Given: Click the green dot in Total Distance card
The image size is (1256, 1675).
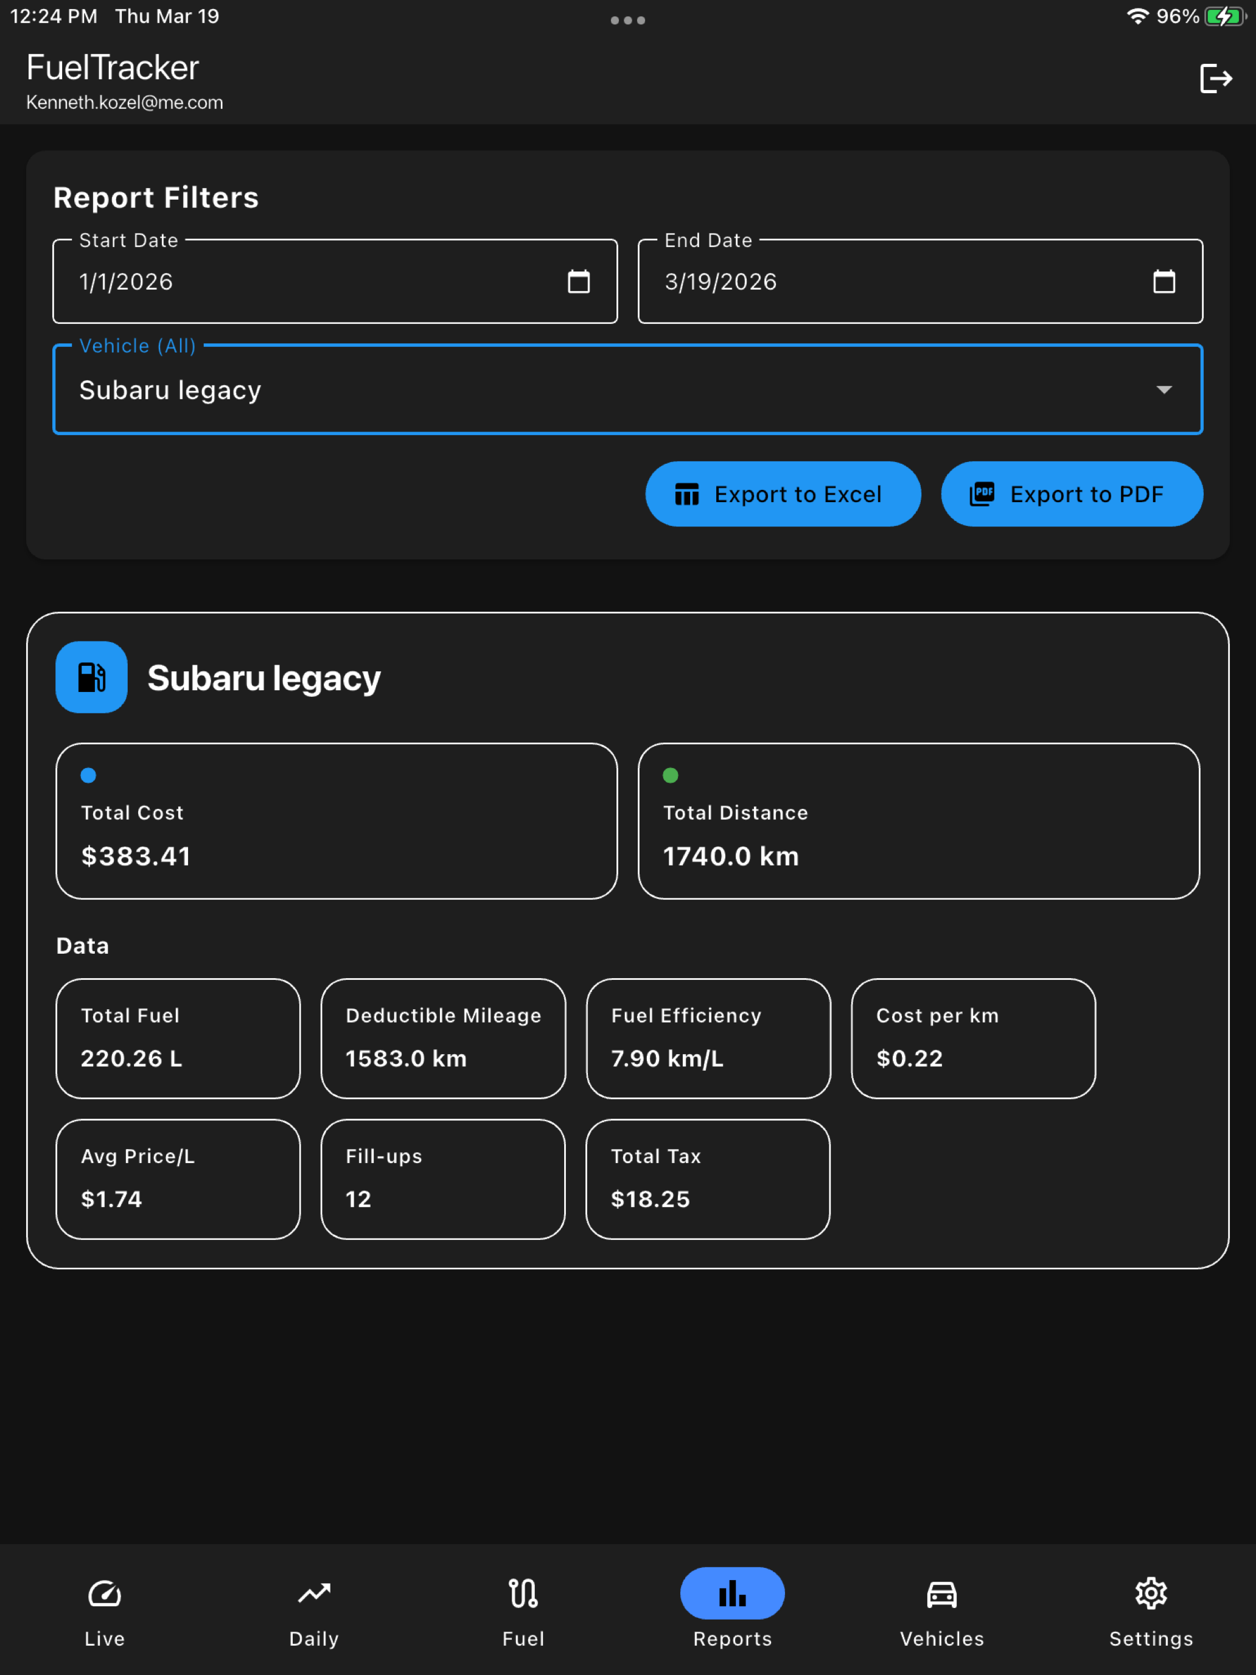Looking at the screenshot, I should click(x=671, y=775).
